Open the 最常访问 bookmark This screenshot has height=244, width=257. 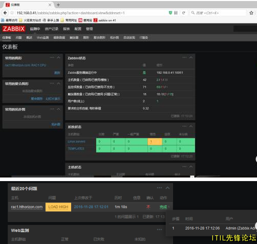coord(9,20)
